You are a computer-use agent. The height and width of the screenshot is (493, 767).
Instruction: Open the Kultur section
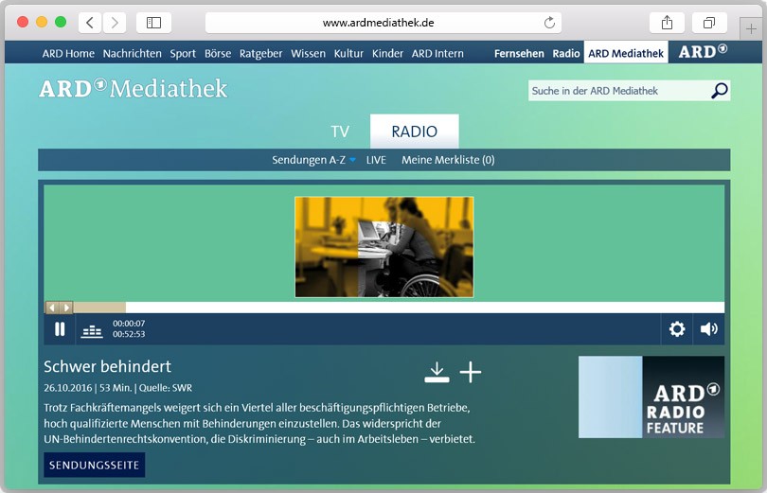coord(348,53)
